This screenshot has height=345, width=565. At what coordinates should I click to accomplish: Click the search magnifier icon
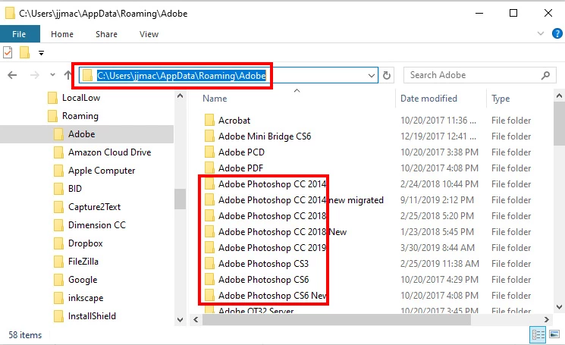545,75
